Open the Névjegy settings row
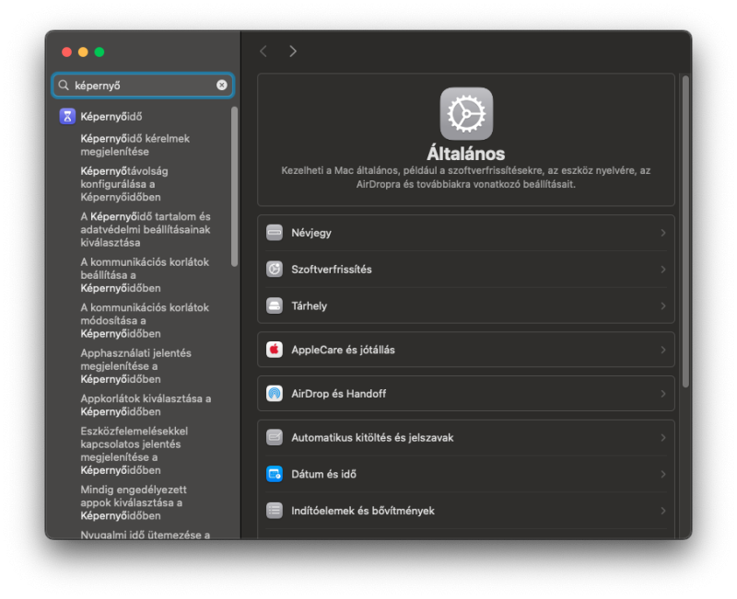 tap(466, 233)
